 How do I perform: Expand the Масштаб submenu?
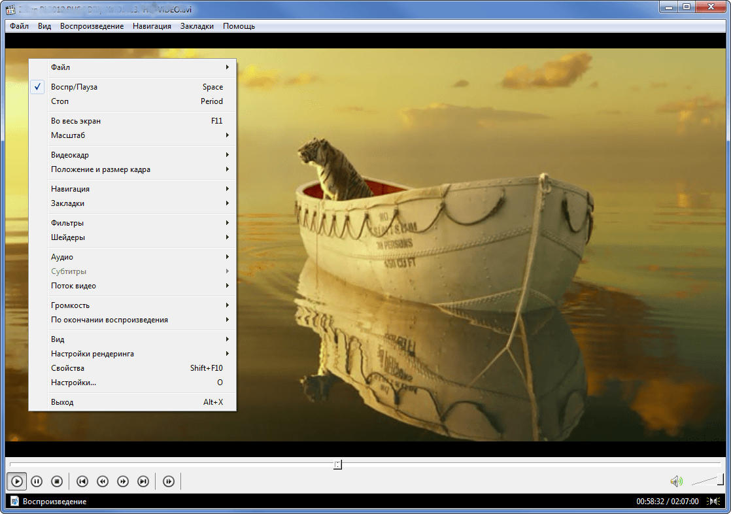pyautogui.click(x=133, y=135)
